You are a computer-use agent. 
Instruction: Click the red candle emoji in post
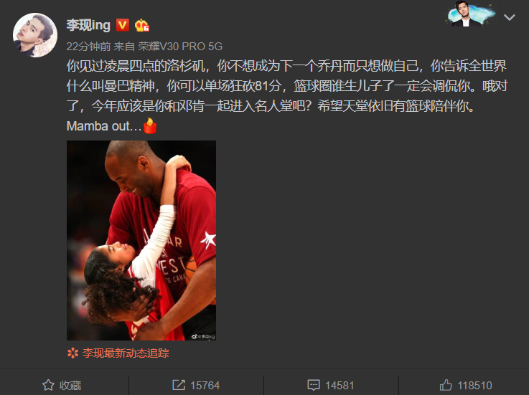pyautogui.click(x=150, y=125)
